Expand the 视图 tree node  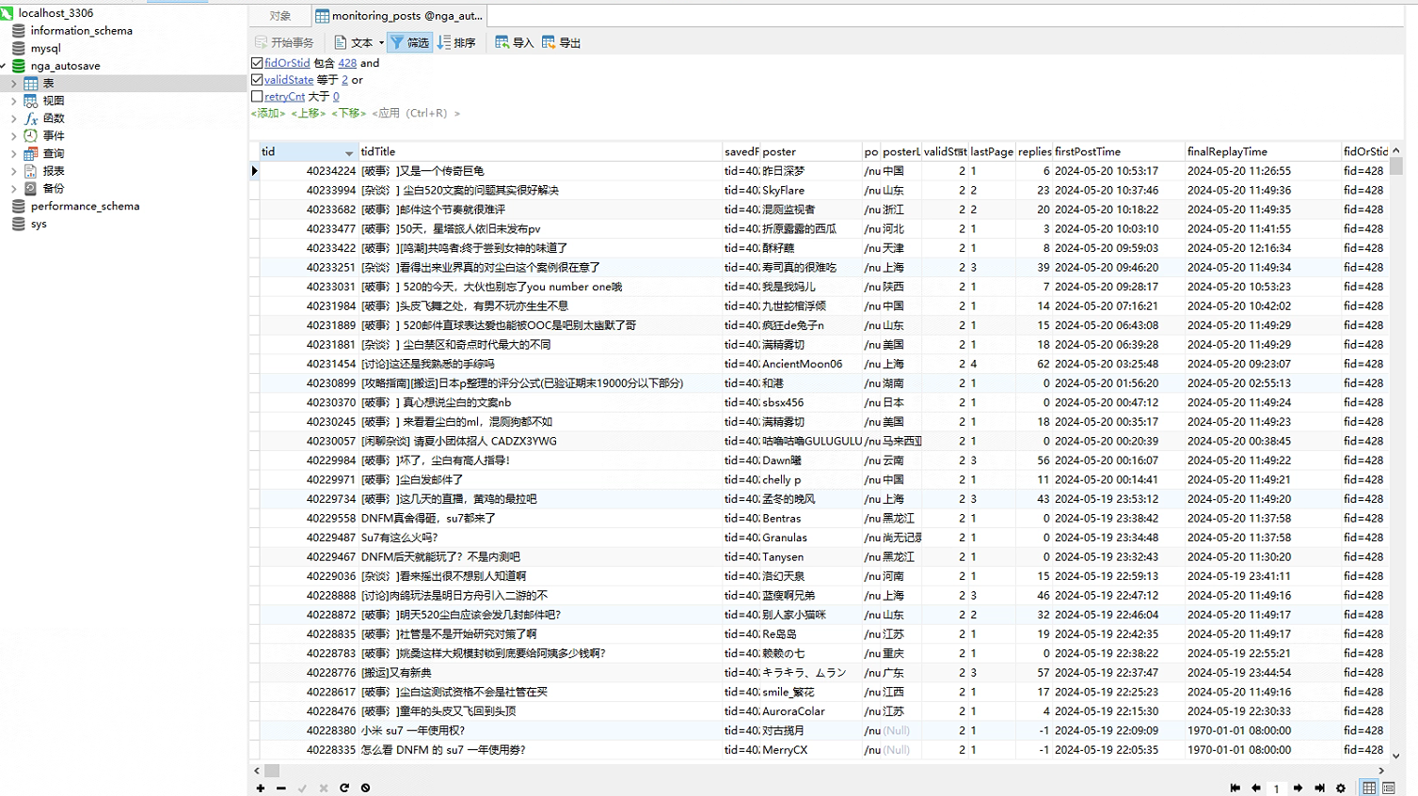coord(13,101)
